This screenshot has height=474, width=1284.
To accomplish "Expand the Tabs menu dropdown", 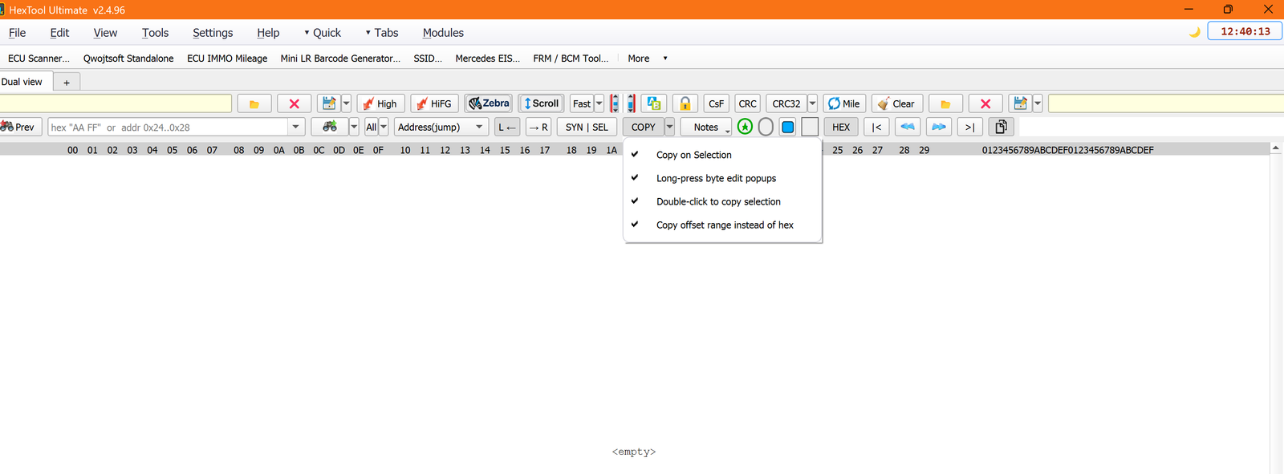I will point(382,33).
